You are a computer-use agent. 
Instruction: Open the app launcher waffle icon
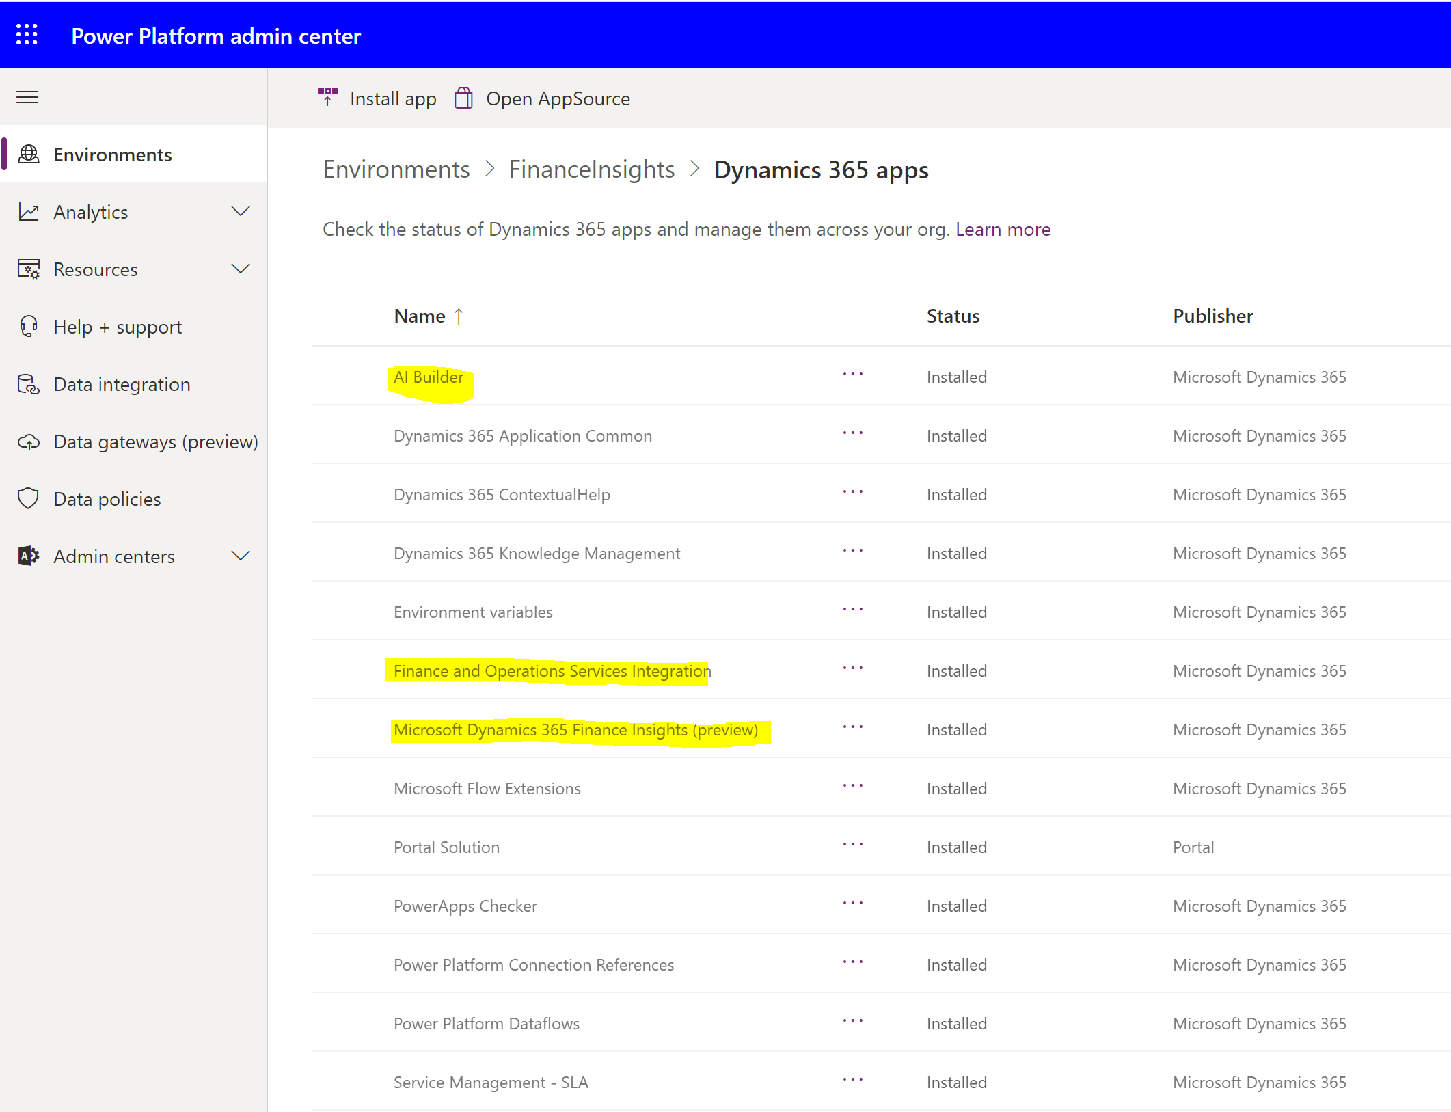pos(27,35)
